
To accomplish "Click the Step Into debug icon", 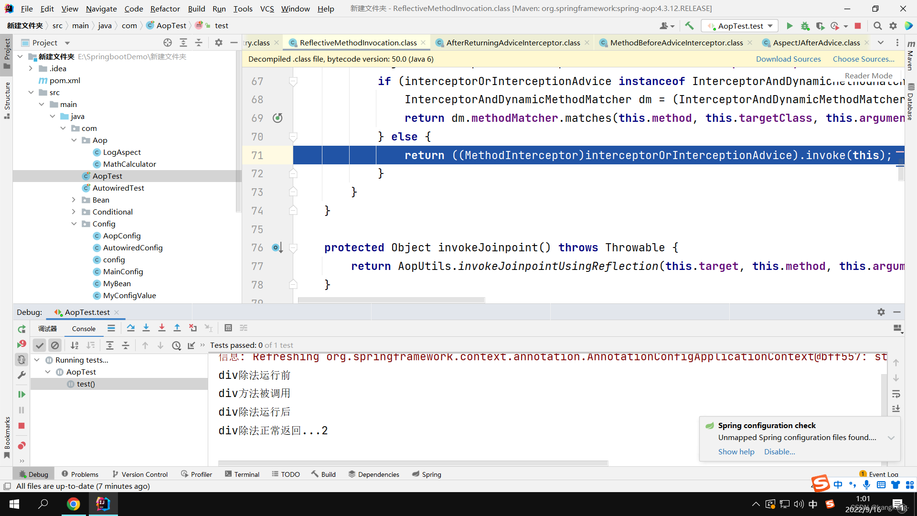I will coord(146,328).
